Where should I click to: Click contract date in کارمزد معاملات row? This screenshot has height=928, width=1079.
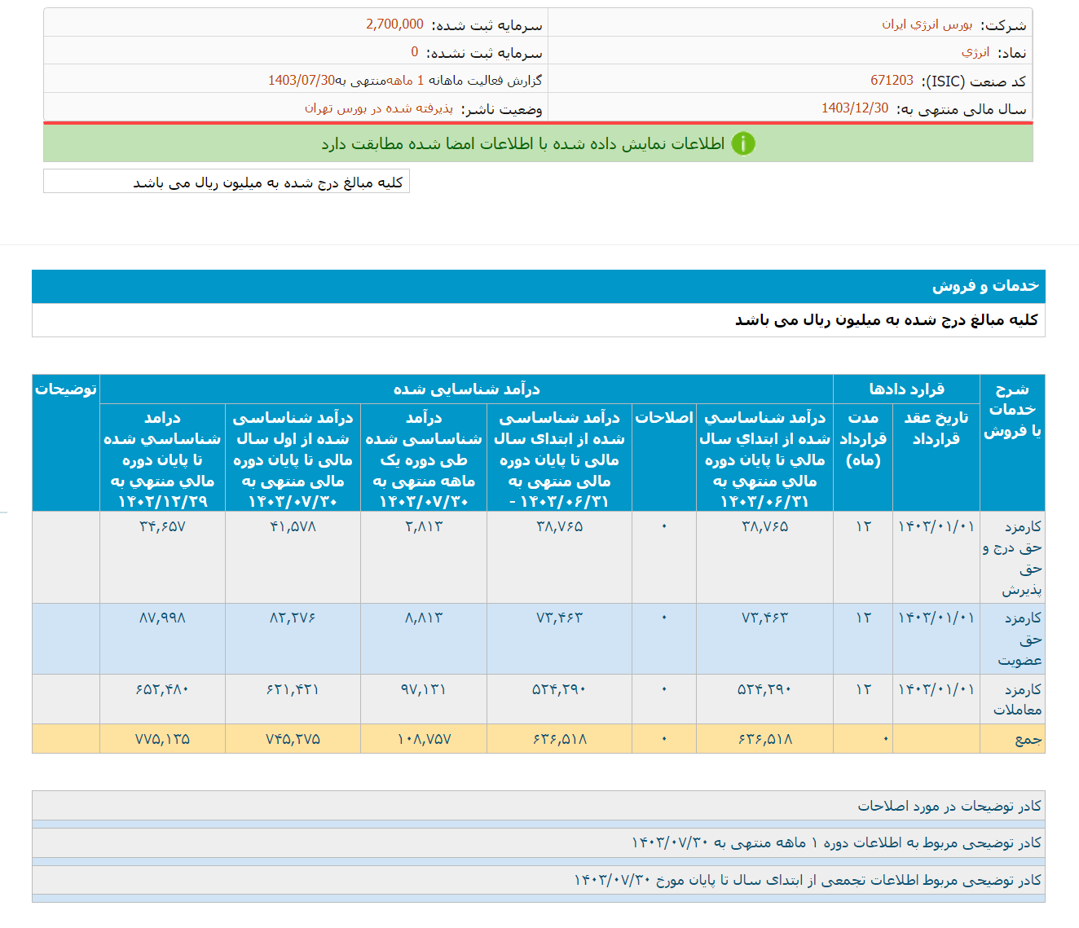[x=936, y=689]
